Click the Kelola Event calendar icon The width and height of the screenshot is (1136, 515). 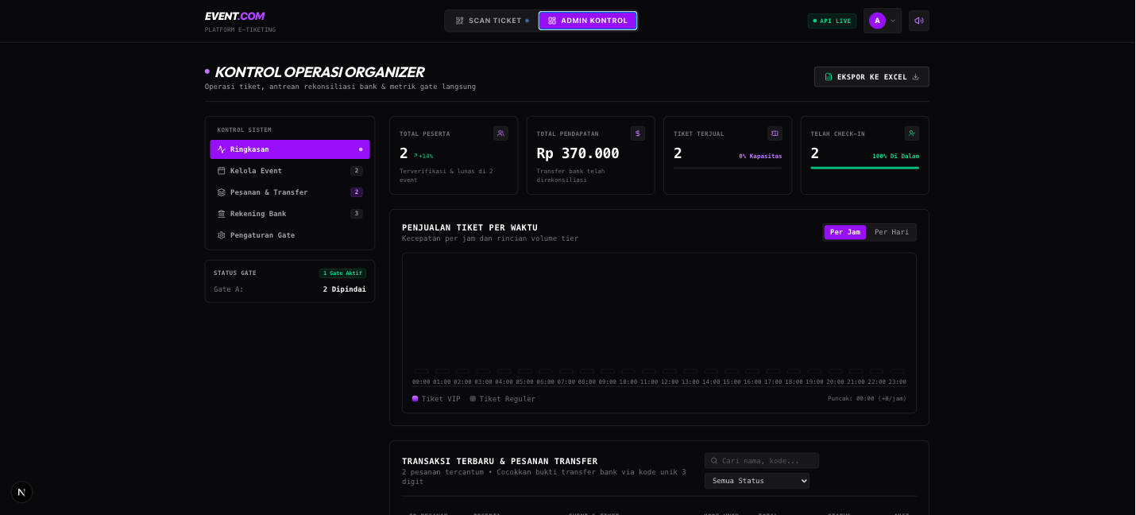coord(222,171)
